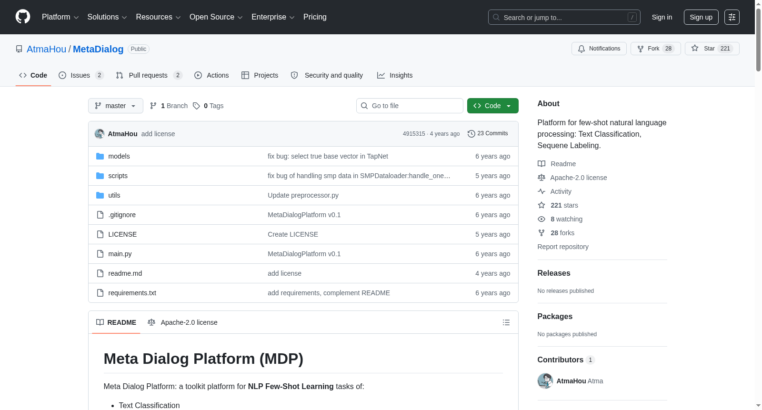
Task: Open the Pricing page
Action: coord(315,17)
